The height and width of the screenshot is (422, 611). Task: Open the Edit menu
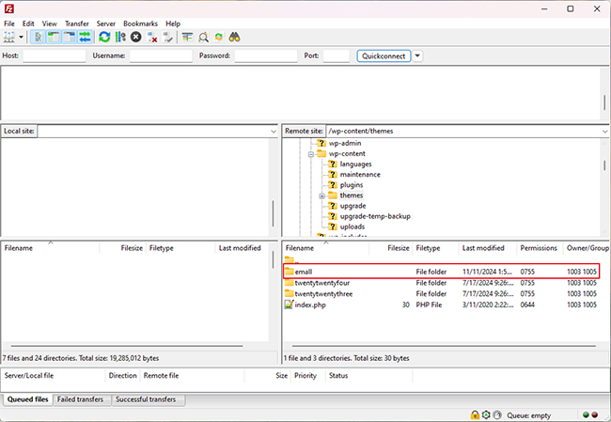click(28, 23)
